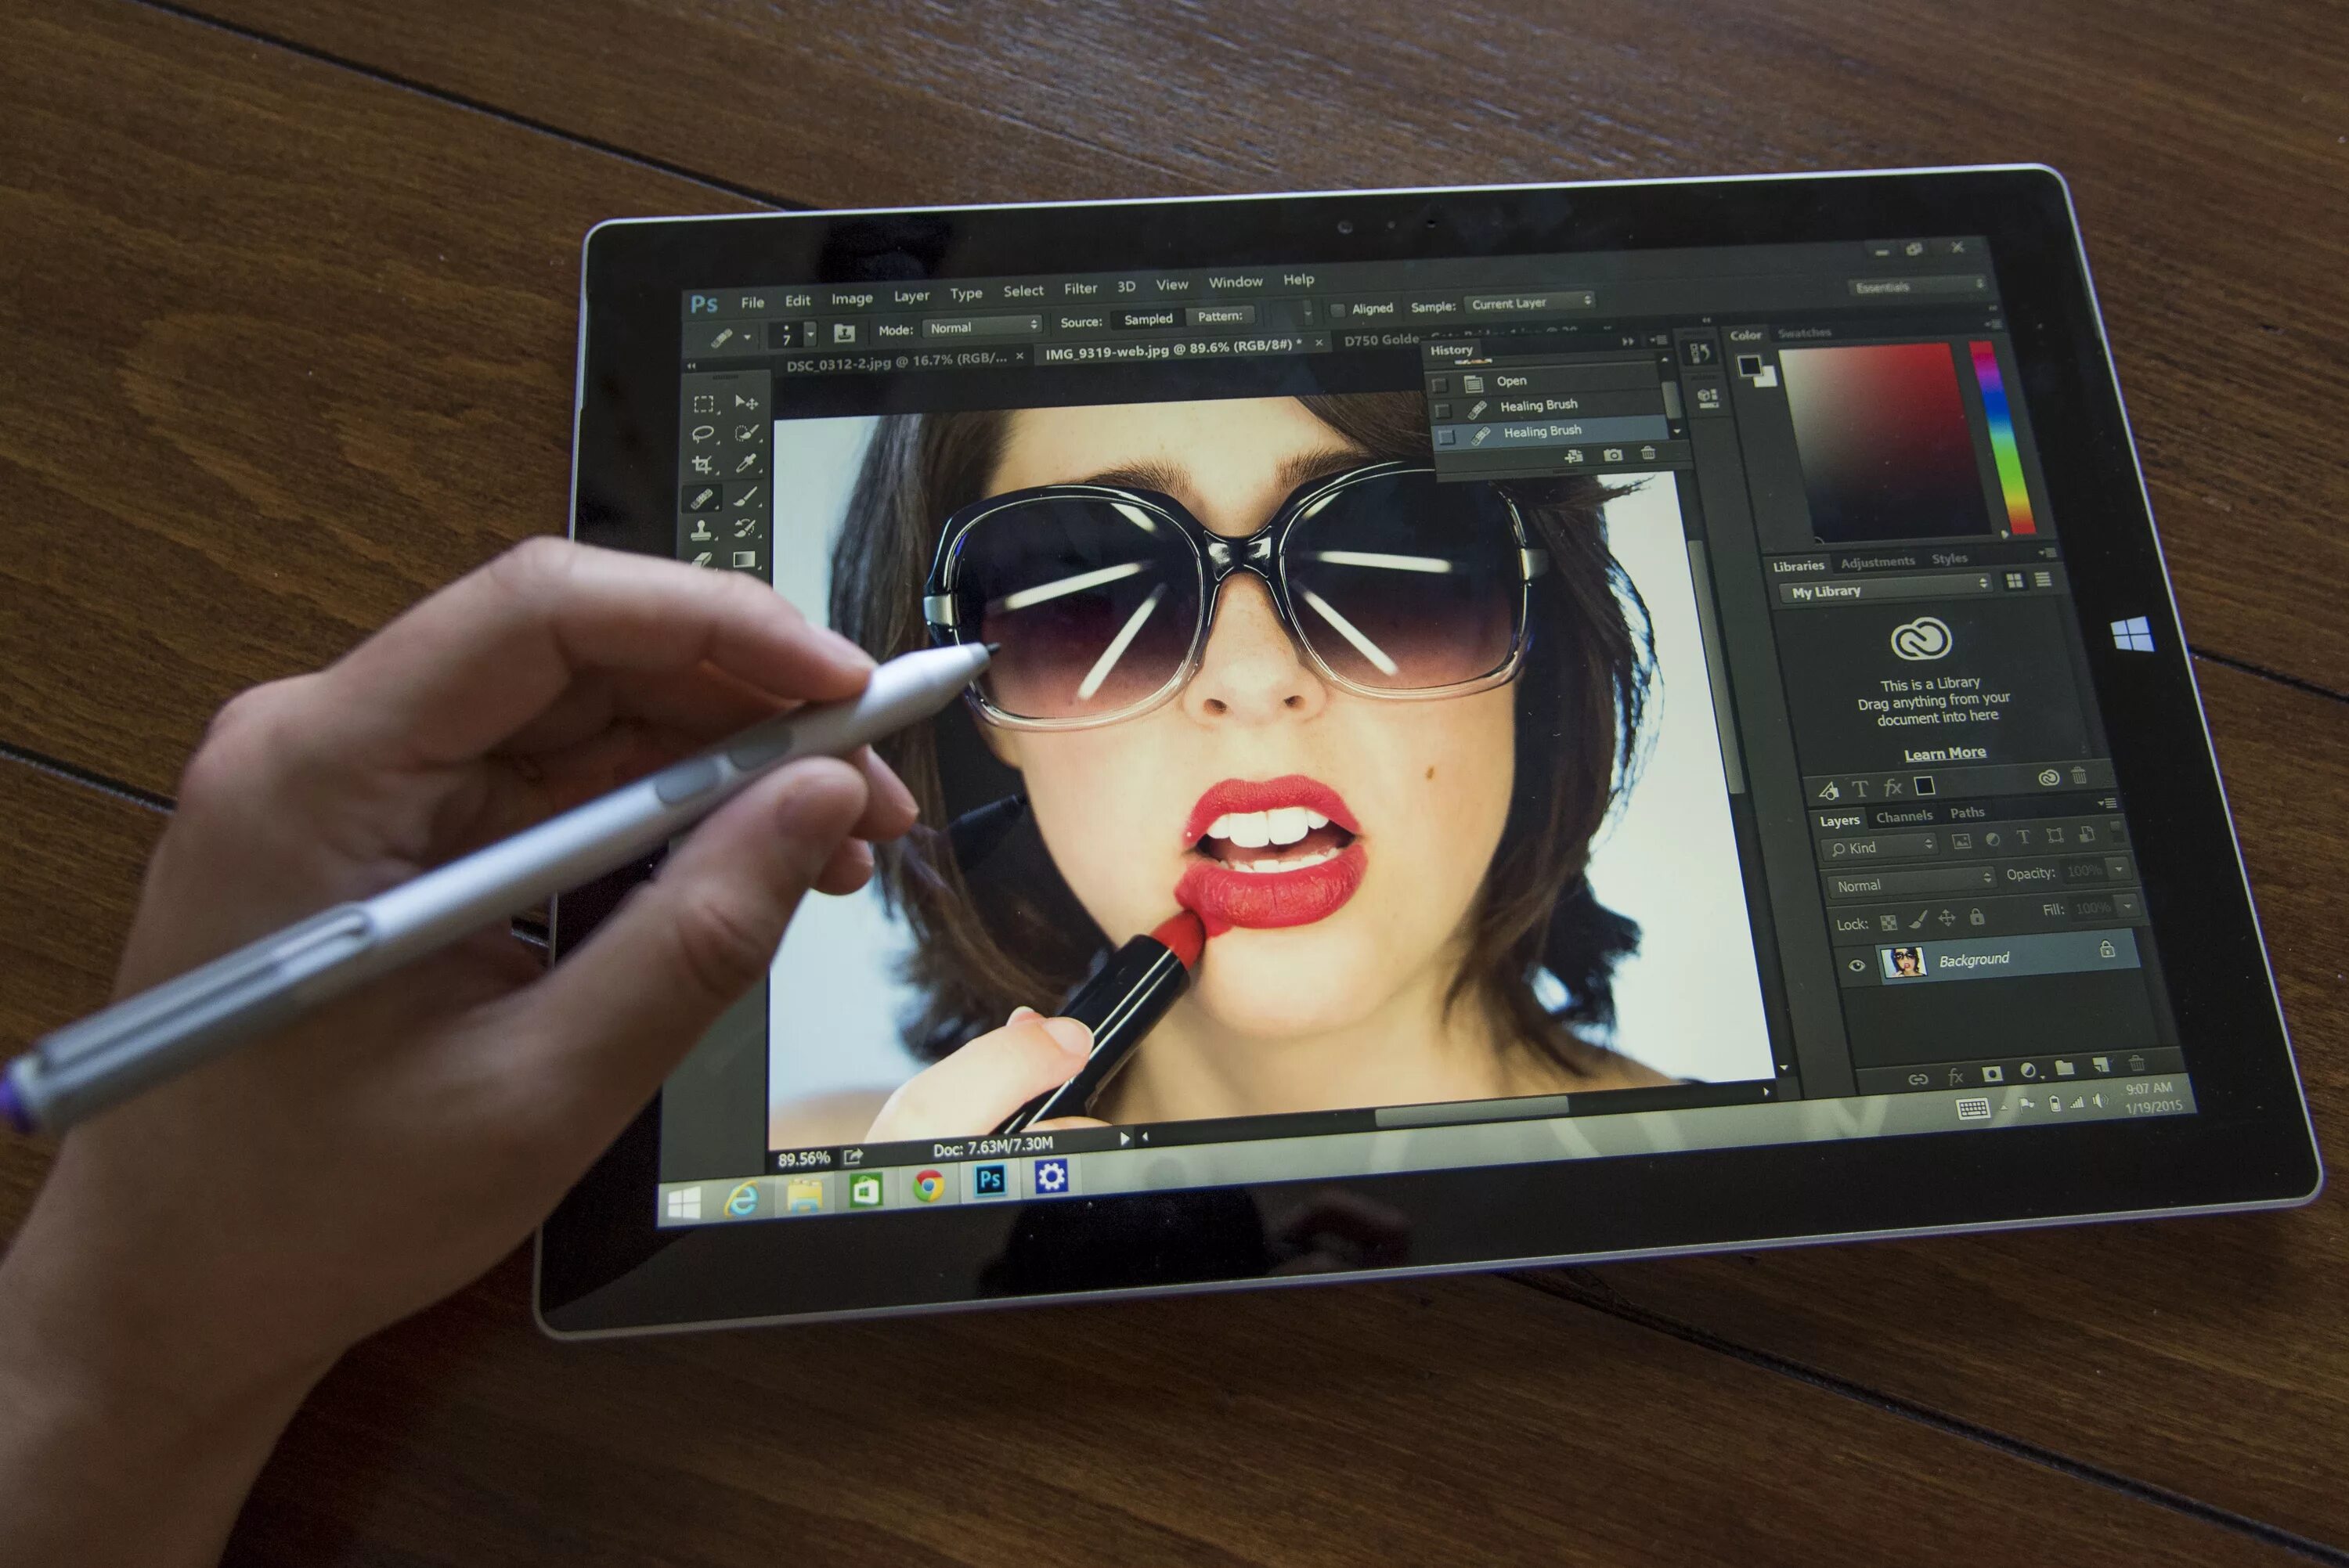This screenshot has width=2349, height=1568.
Task: Select the Eyedropper tool
Action: [746, 463]
